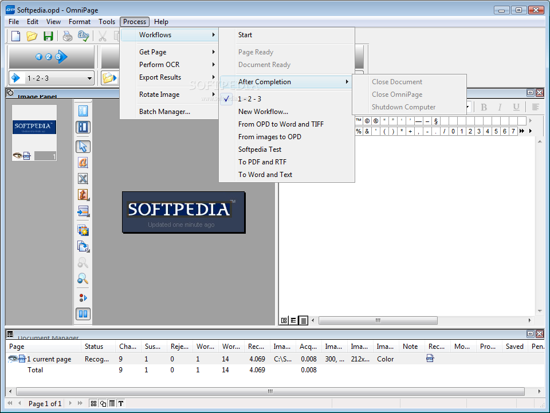The height and width of the screenshot is (413, 550).
Task: Click the Note column header
Action: 411,347
